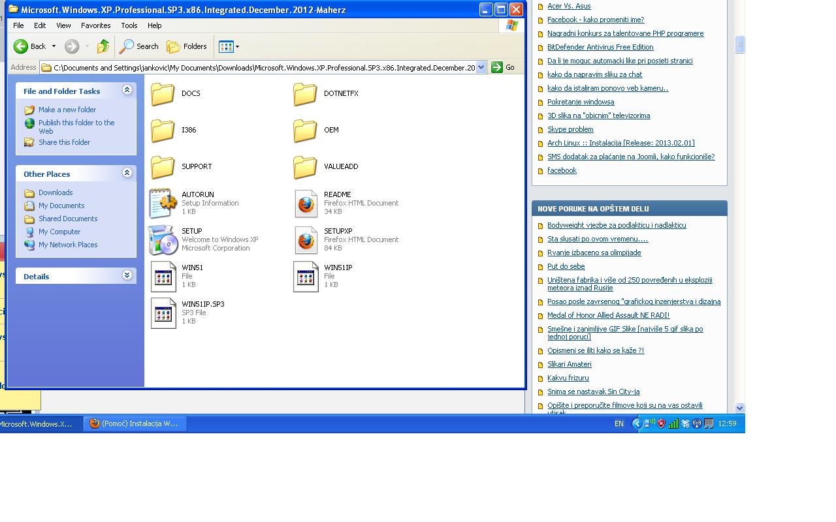Image resolution: width=836 pixels, height=522 pixels.
Task: Open the address bar dropdown list
Action: [481, 67]
